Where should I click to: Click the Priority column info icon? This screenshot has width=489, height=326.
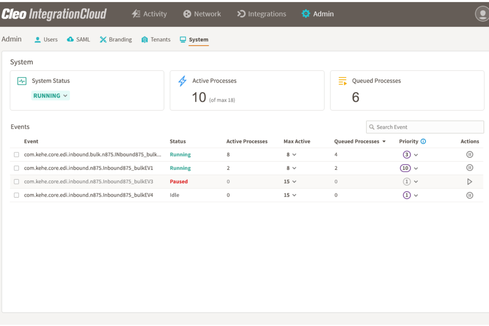[x=424, y=141]
